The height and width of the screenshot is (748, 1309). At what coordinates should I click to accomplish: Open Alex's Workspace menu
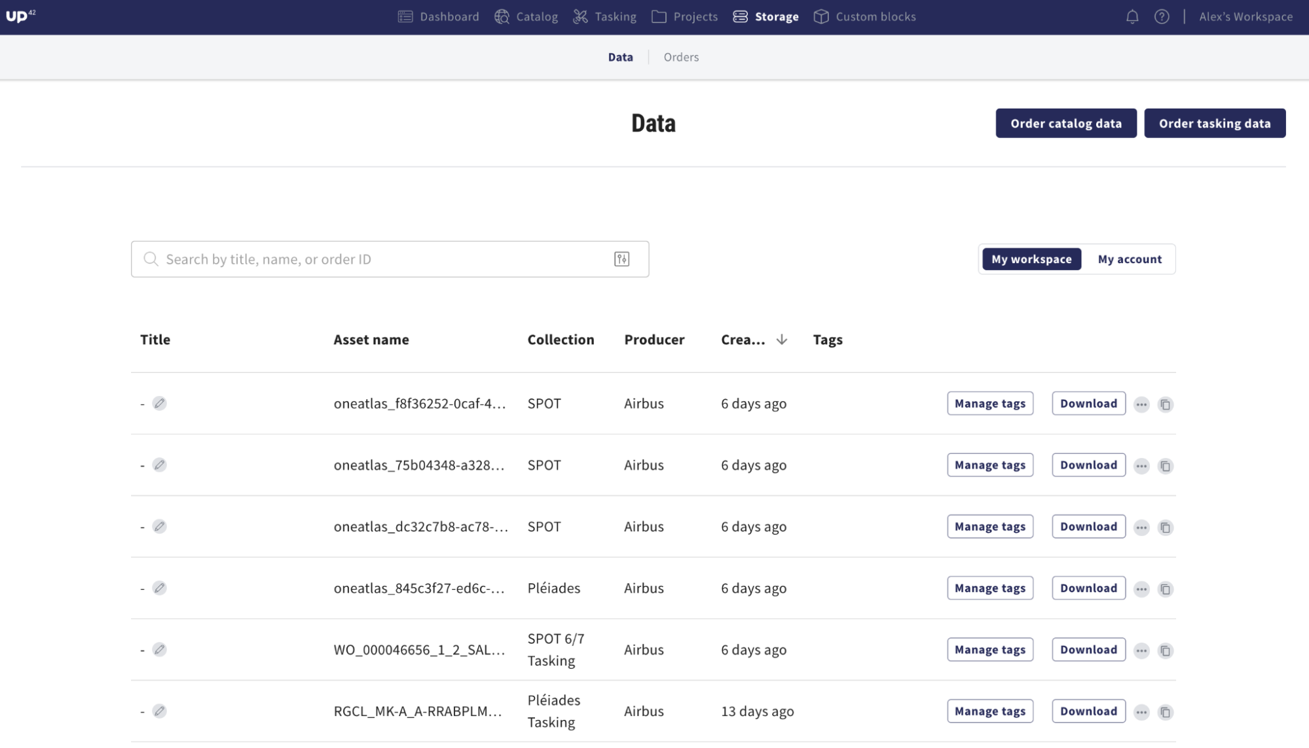pos(1245,17)
